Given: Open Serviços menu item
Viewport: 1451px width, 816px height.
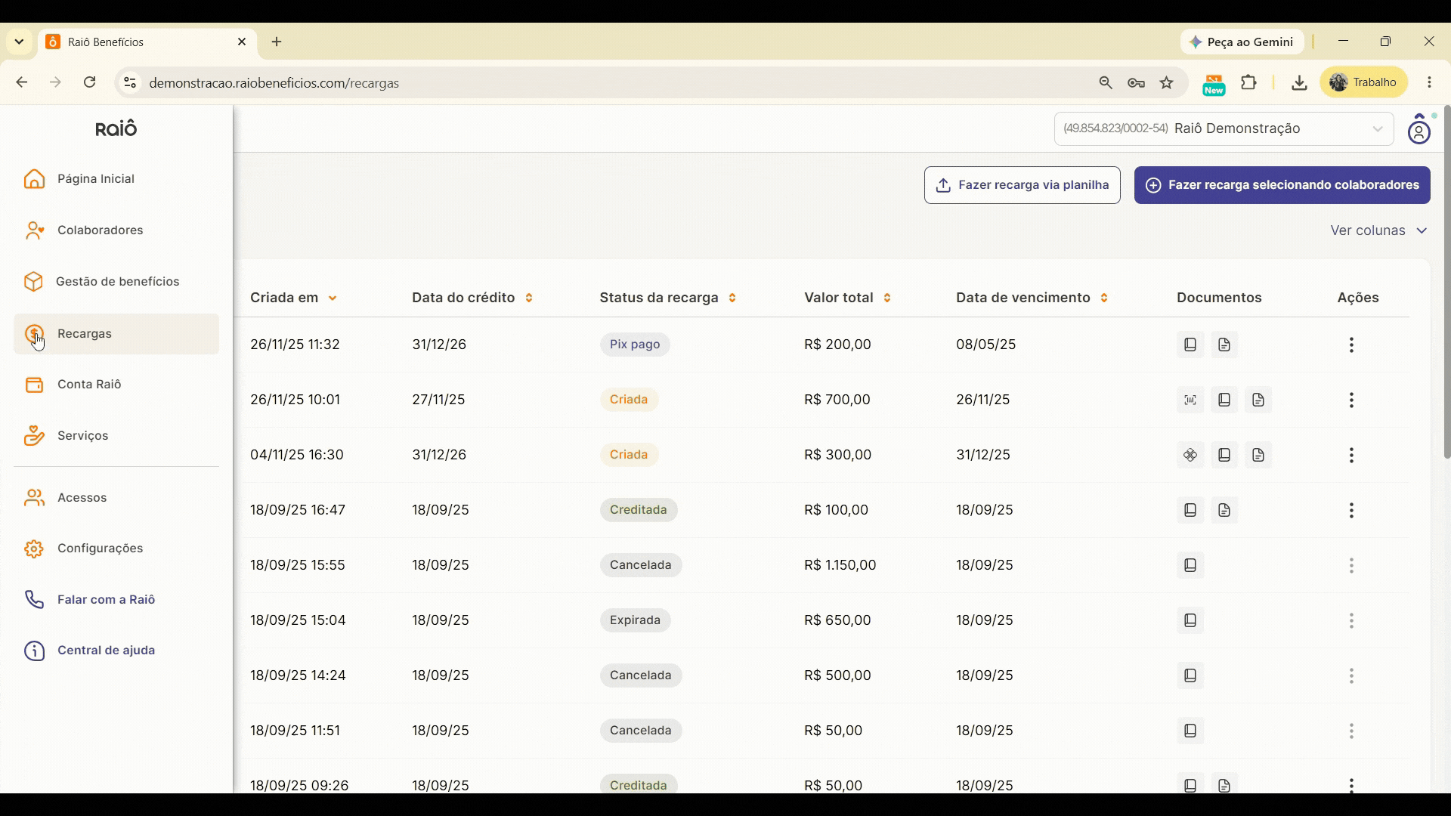Looking at the screenshot, I should tap(116, 436).
